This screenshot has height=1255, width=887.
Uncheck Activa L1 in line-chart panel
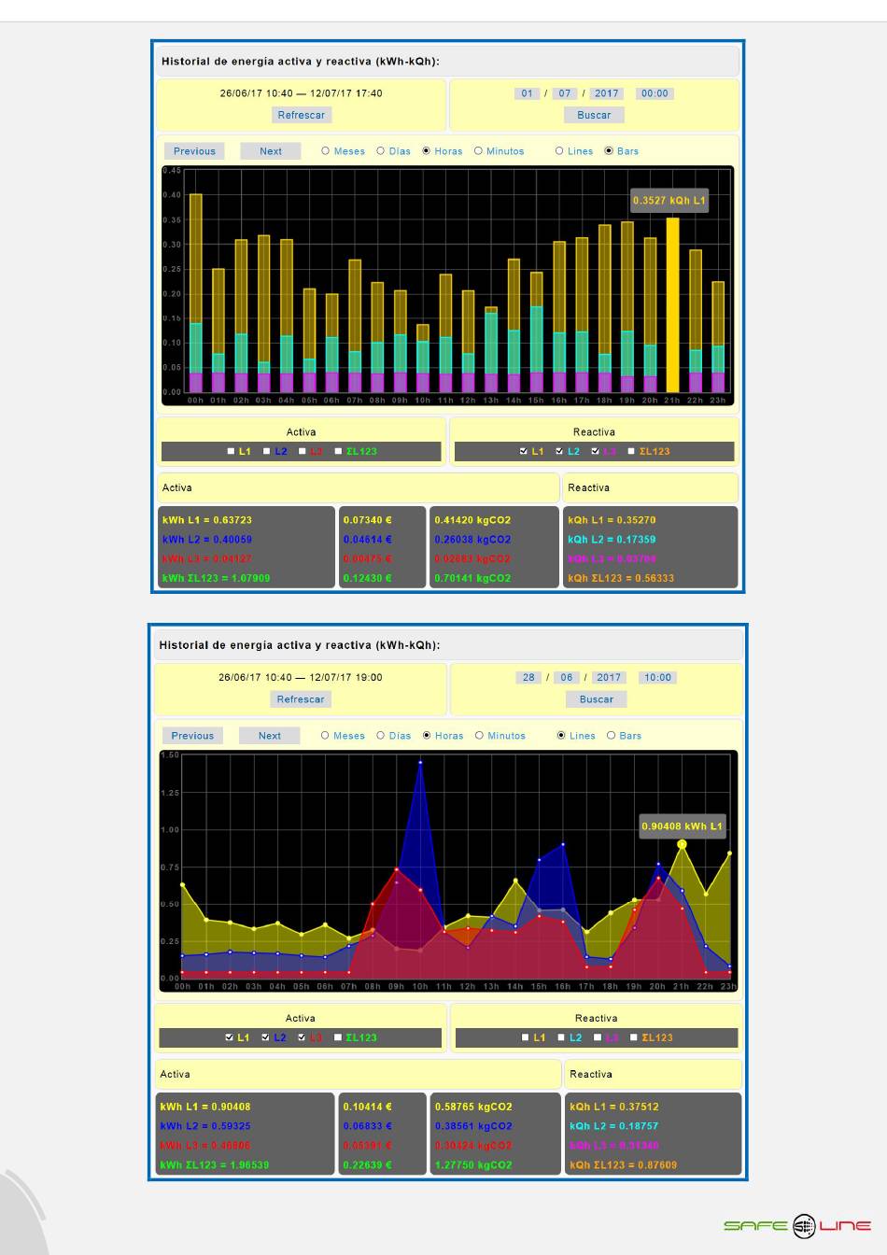tap(230, 1037)
